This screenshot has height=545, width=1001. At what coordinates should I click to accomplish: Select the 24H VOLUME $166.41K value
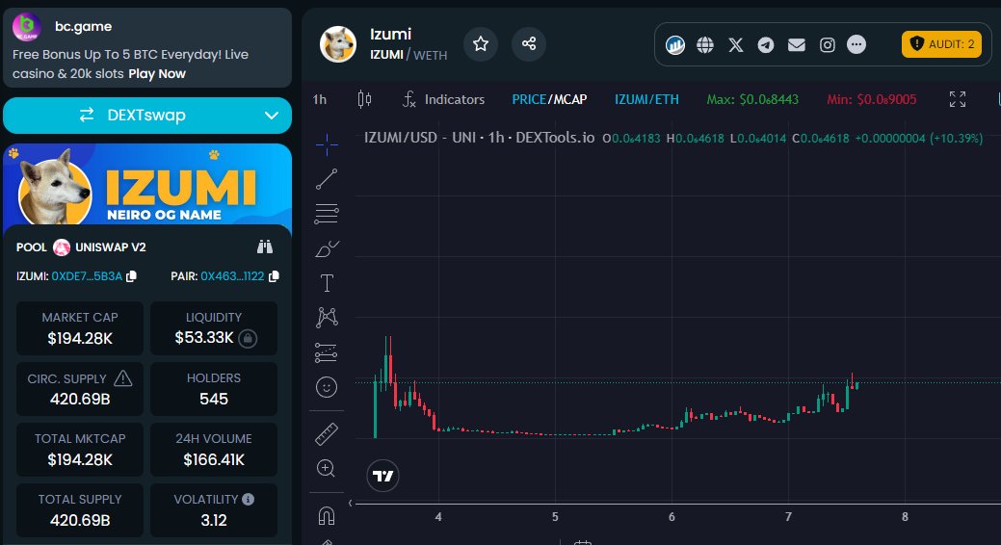[214, 460]
